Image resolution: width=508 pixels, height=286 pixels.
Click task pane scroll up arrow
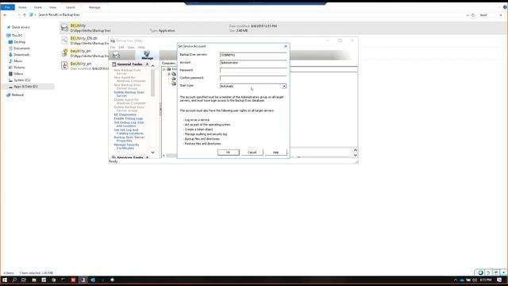(x=153, y=66)
